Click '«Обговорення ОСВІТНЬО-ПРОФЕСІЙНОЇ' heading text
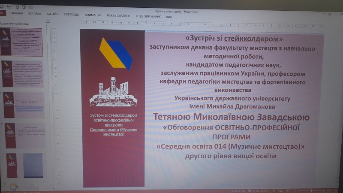The height and width of the screenshot is (193, 343). coord(231,127)
